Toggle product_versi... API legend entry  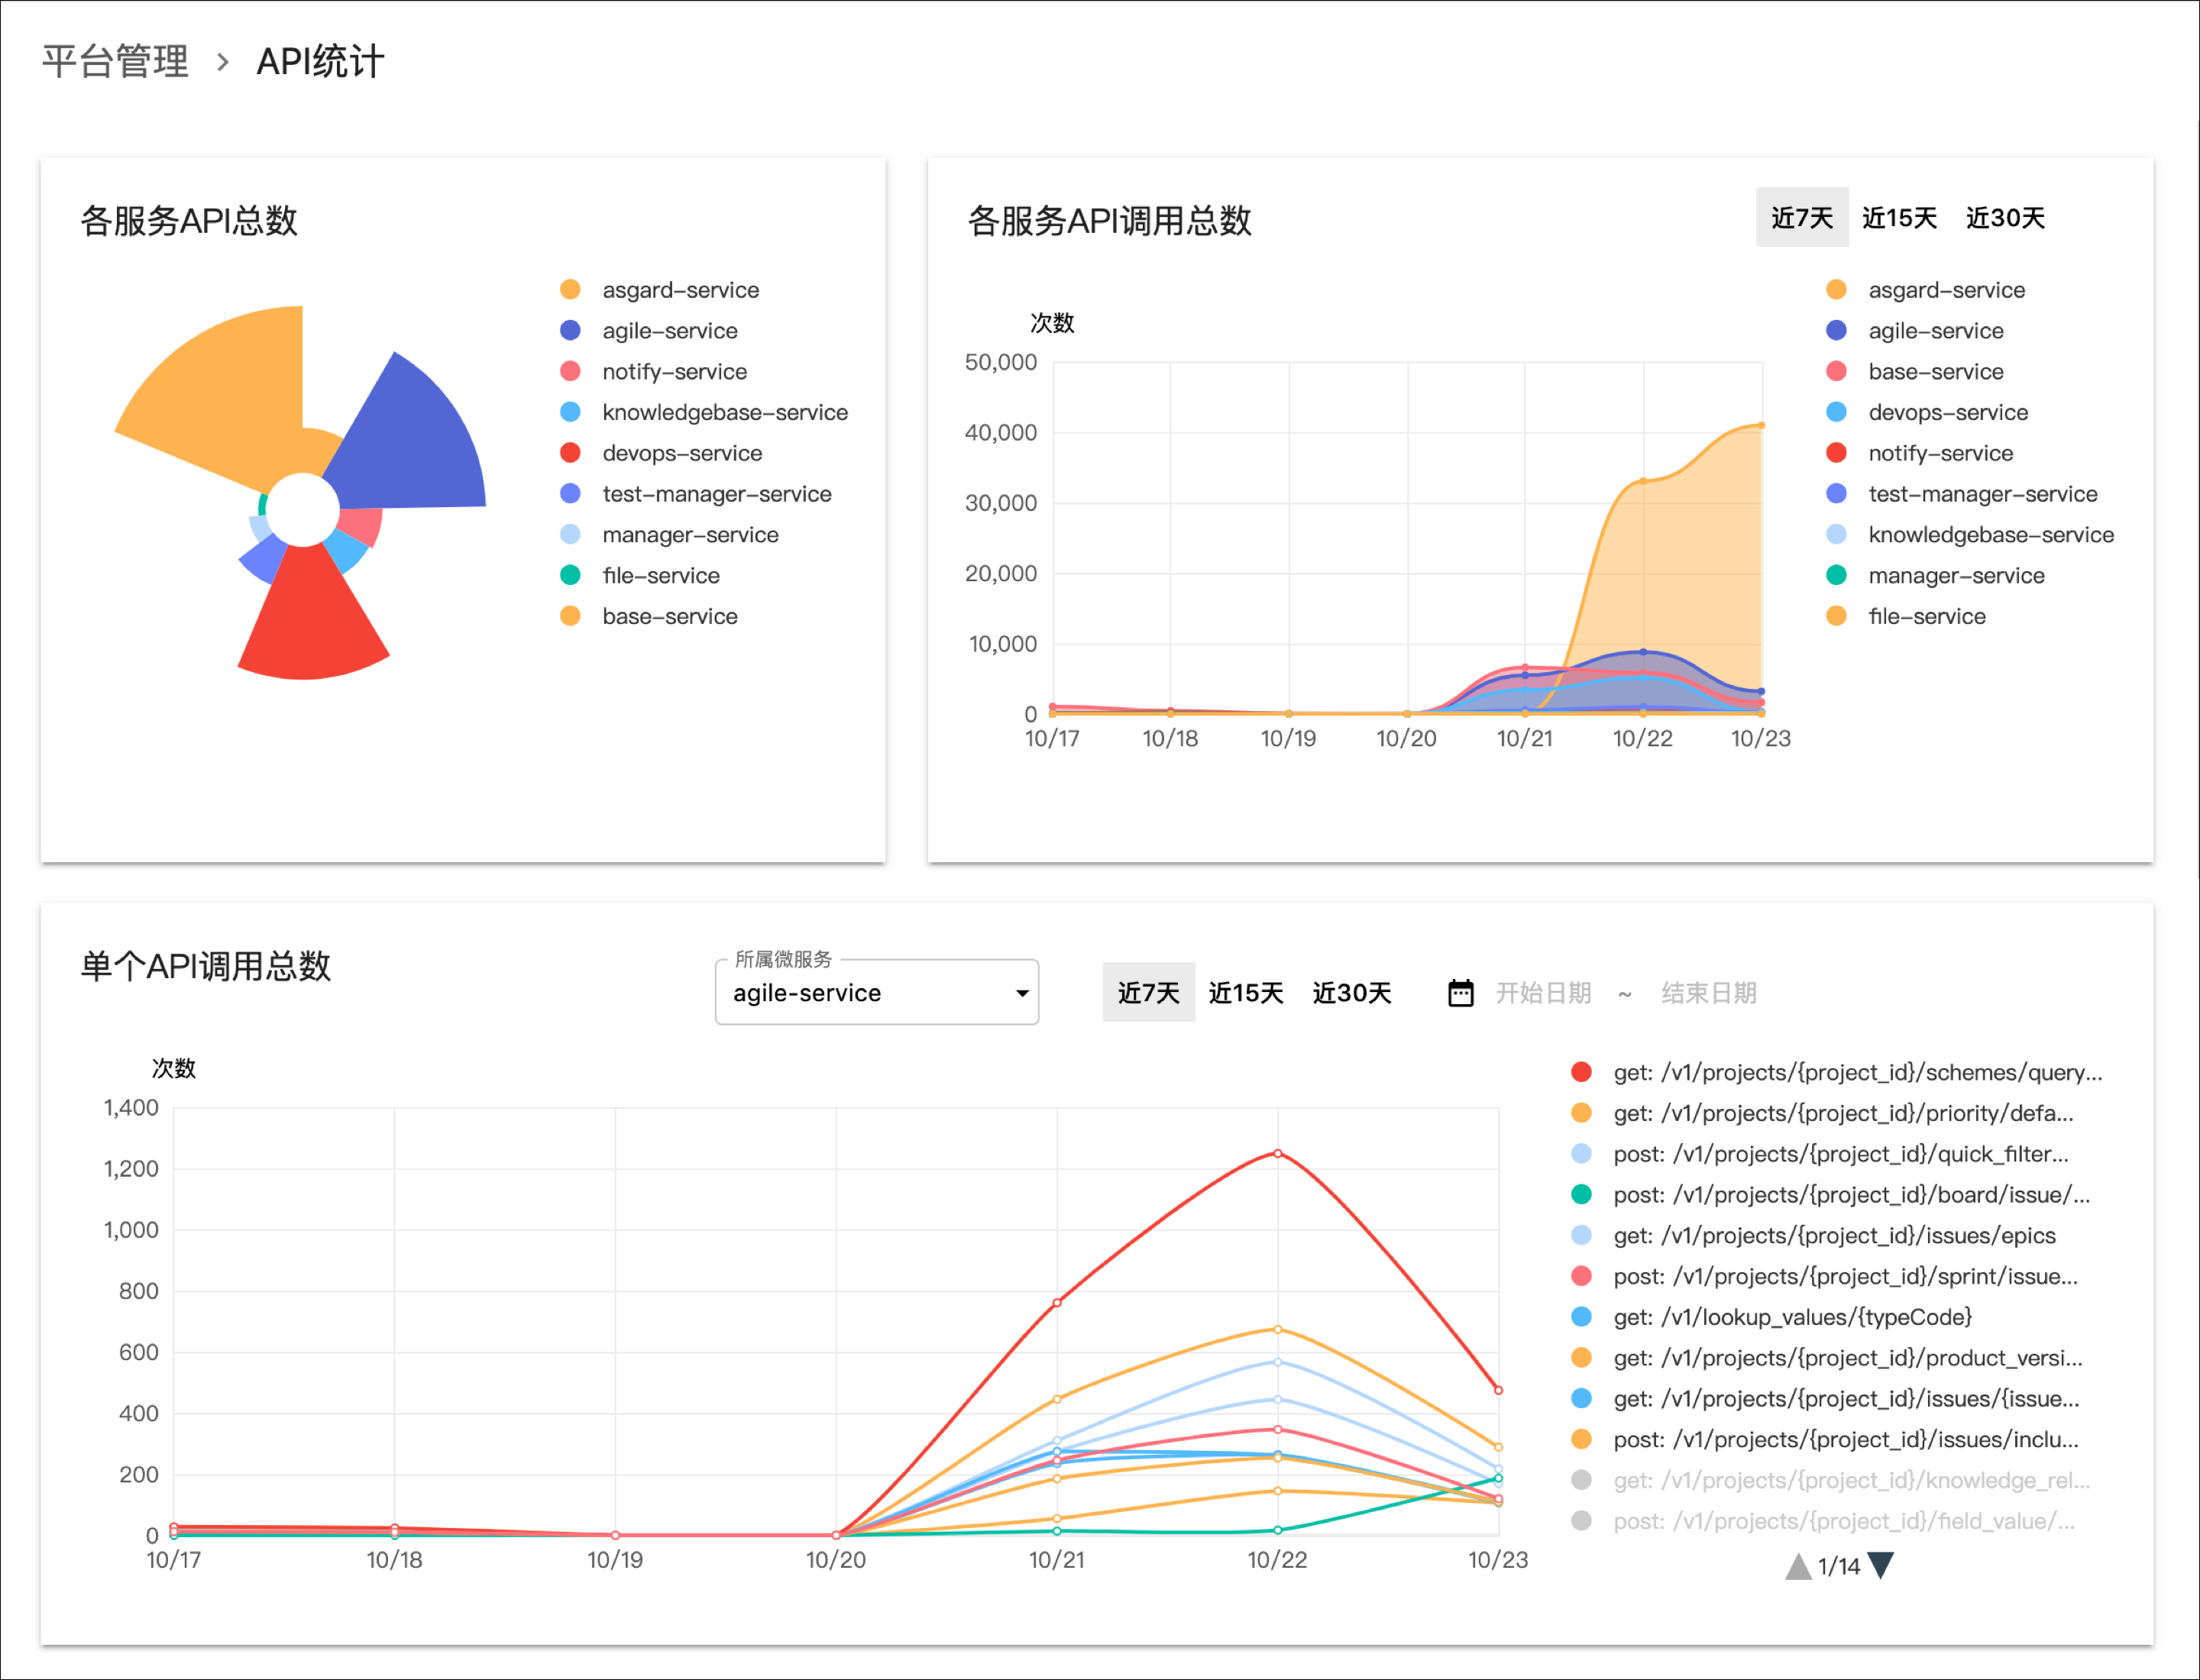pos(1826,1358)
